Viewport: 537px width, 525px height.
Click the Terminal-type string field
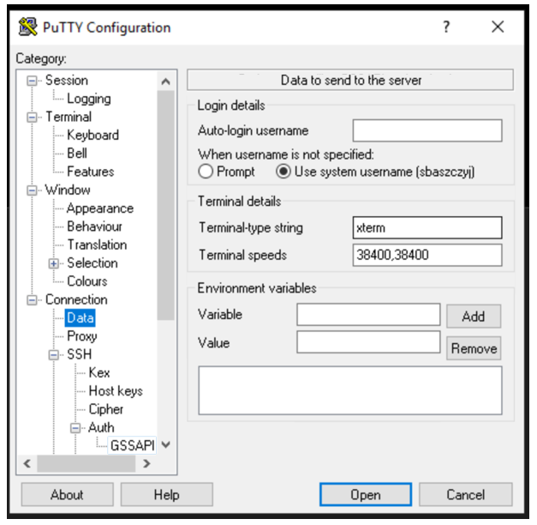pyautogui.click(x=427, y=227)
